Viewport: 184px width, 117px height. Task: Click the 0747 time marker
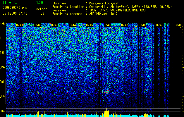click(125, 25)
